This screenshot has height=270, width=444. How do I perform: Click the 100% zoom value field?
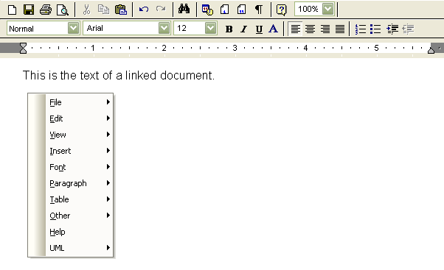[308, 9]
